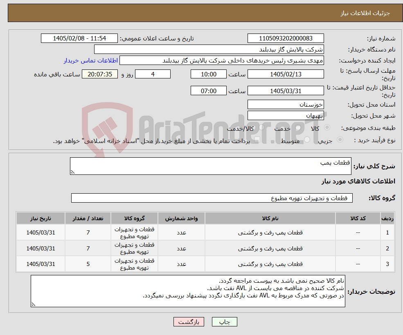
Task: Select the کالا/خدمت radio button
Action: tap(261, 127)
